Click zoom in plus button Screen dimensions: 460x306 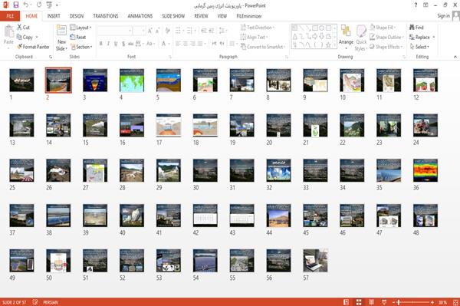(432, 302)
